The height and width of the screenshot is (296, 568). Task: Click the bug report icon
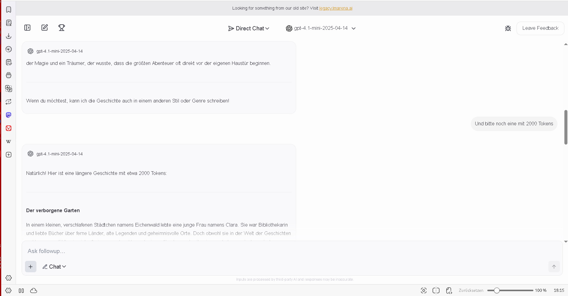point(508,28)
